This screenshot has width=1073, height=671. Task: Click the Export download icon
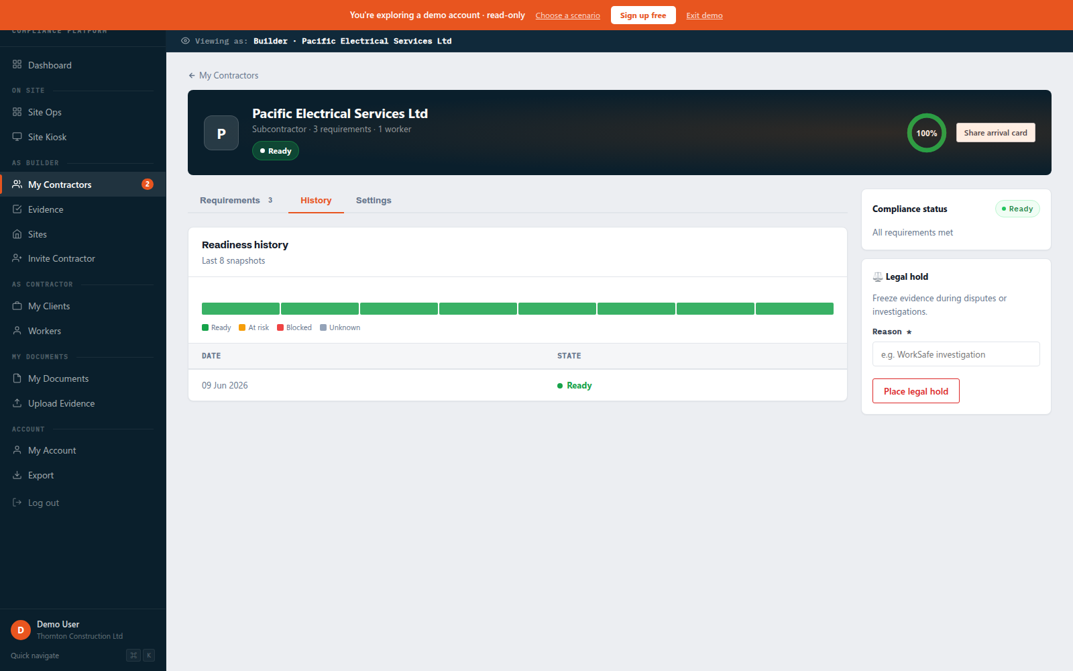pos(17,475)
